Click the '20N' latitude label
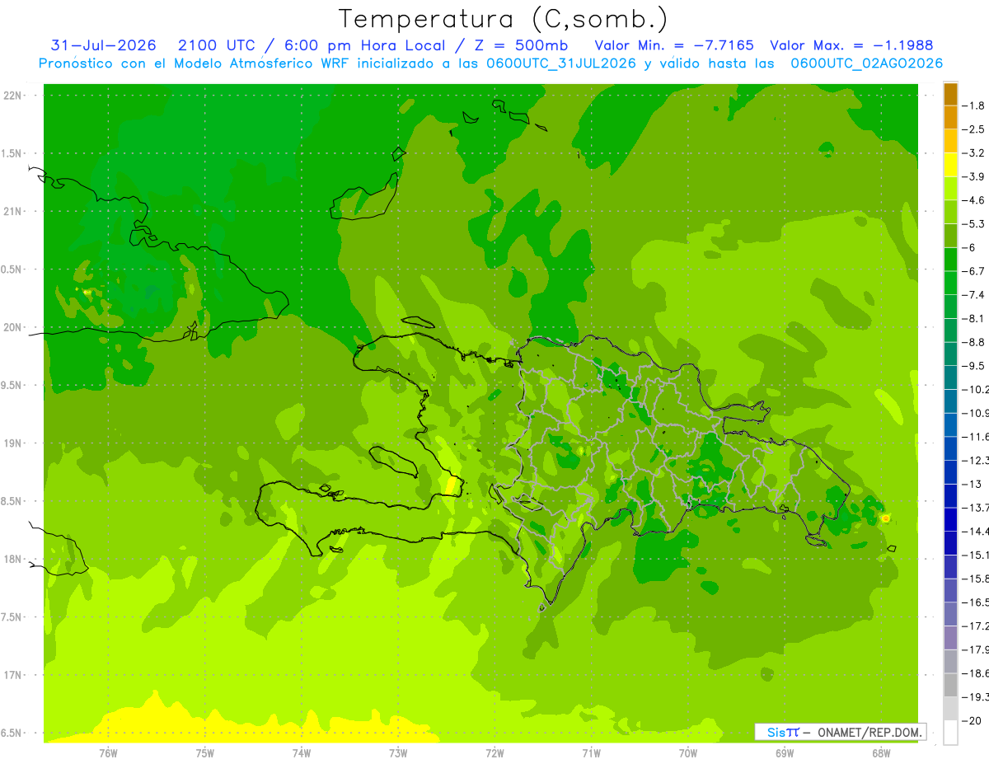The height and width of the screenshot is (764, 989). point(14,327)
